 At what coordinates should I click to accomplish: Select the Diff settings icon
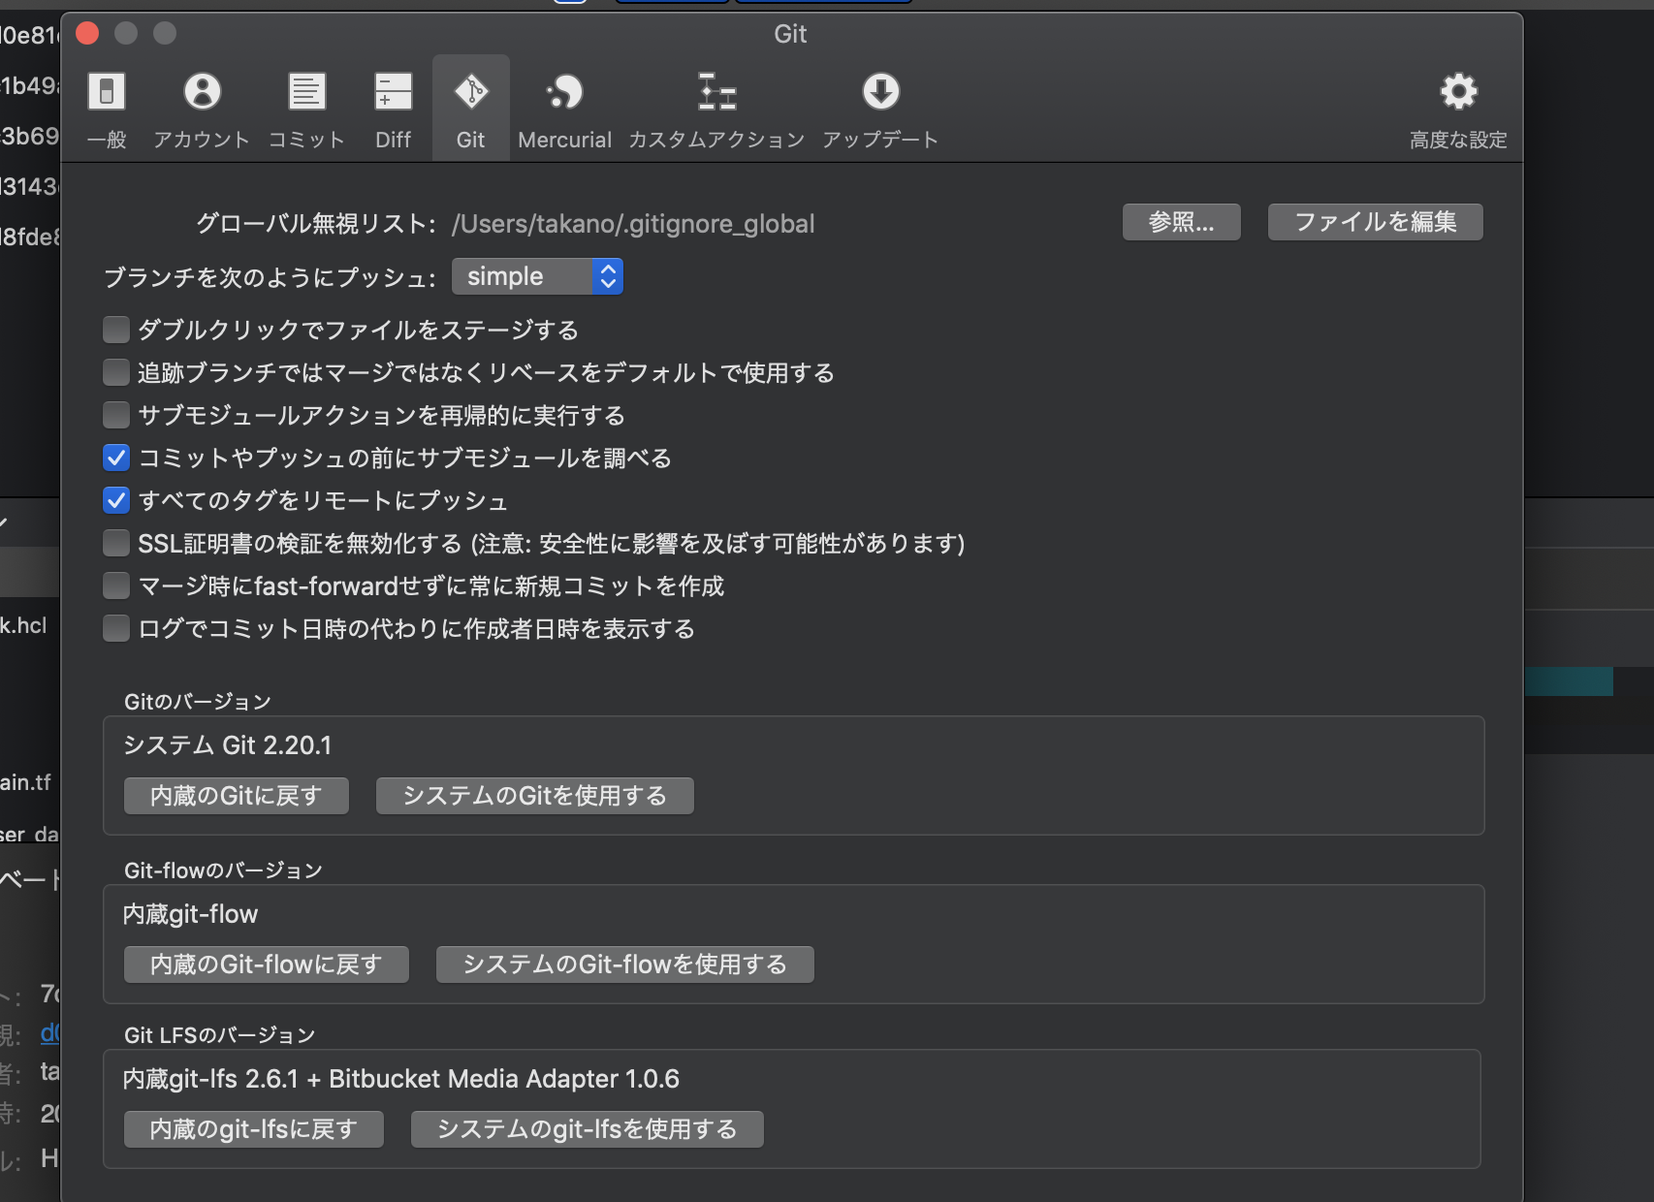392,107
